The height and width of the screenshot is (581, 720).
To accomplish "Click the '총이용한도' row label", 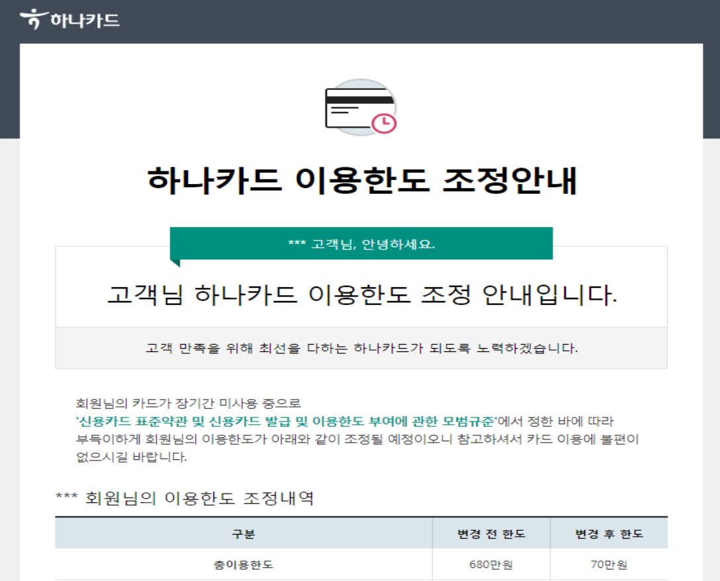I will [244, 564].
